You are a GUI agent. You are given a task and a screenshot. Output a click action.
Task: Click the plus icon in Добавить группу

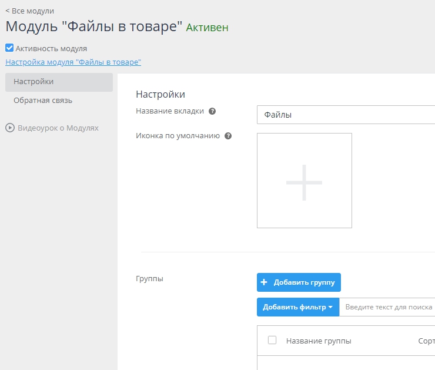click(x=265, y=282)
